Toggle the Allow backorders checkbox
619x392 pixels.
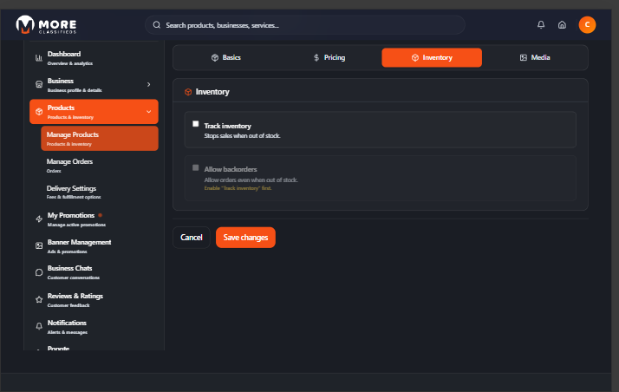pyautogui.click(x=196, y=167)
